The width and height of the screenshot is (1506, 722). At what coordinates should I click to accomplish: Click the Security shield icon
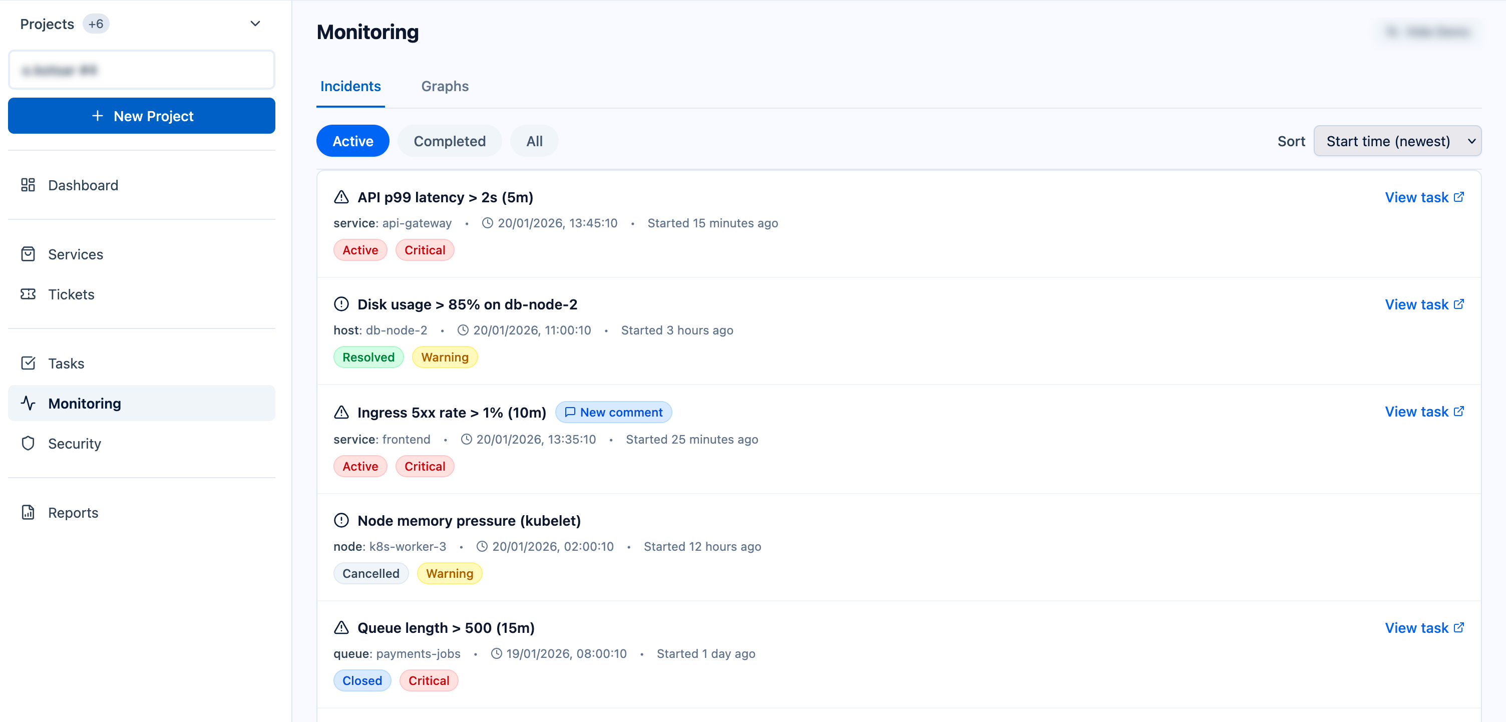[x=28, y=443]
